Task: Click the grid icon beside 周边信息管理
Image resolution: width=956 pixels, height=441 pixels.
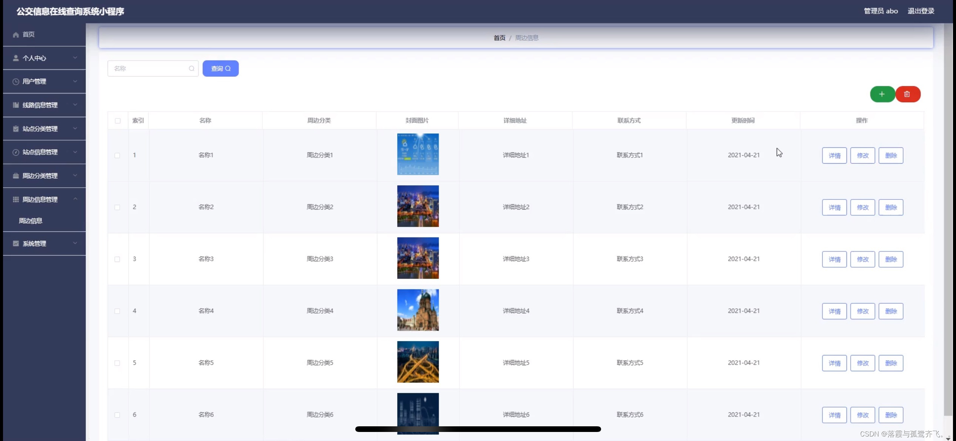Action: [16, 199]
